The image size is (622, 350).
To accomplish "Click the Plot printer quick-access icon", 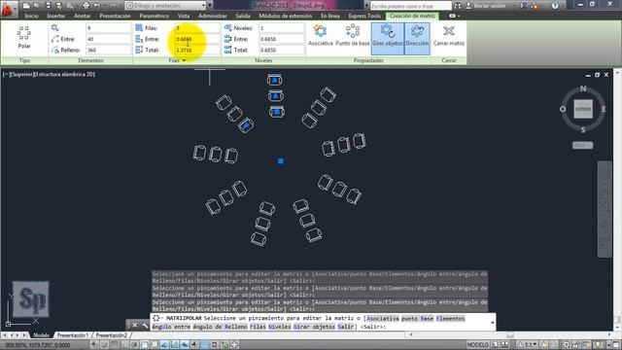I will (86, 6).
